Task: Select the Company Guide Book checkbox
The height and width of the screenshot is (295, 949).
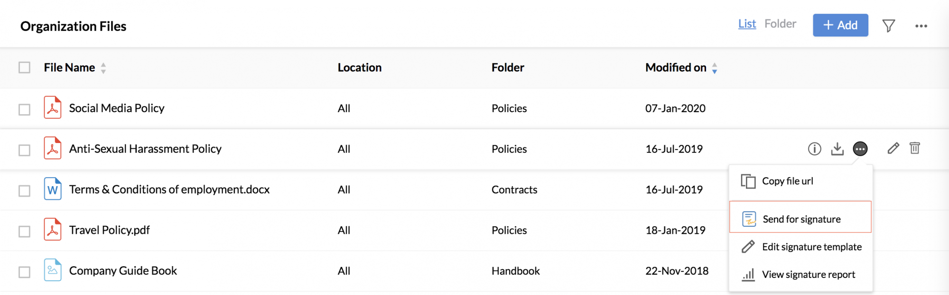Action: pyautogui.click(x=24, y=272)
